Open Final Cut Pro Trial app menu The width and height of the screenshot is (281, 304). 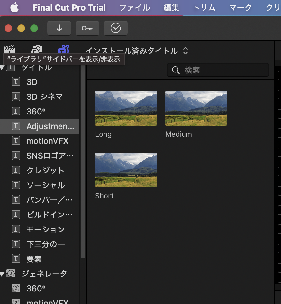[69, 8]
